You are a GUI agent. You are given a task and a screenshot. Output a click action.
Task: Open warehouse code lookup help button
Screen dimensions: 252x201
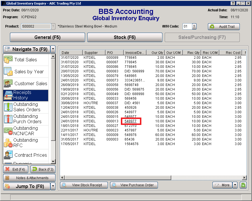[x=194, y=26]
